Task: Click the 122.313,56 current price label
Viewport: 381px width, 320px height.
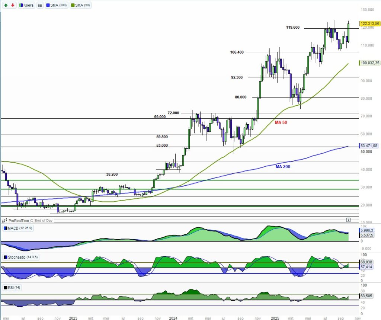Action: 369,23
